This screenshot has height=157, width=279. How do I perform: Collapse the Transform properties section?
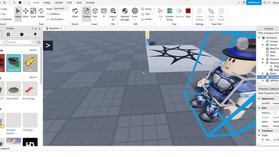(x=259, y=131)
